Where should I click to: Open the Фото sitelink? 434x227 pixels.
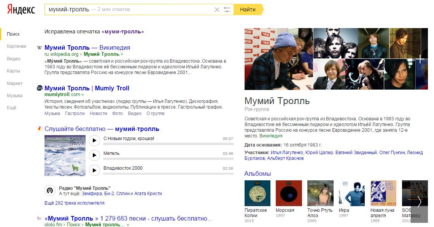click(x=118, y=114)
